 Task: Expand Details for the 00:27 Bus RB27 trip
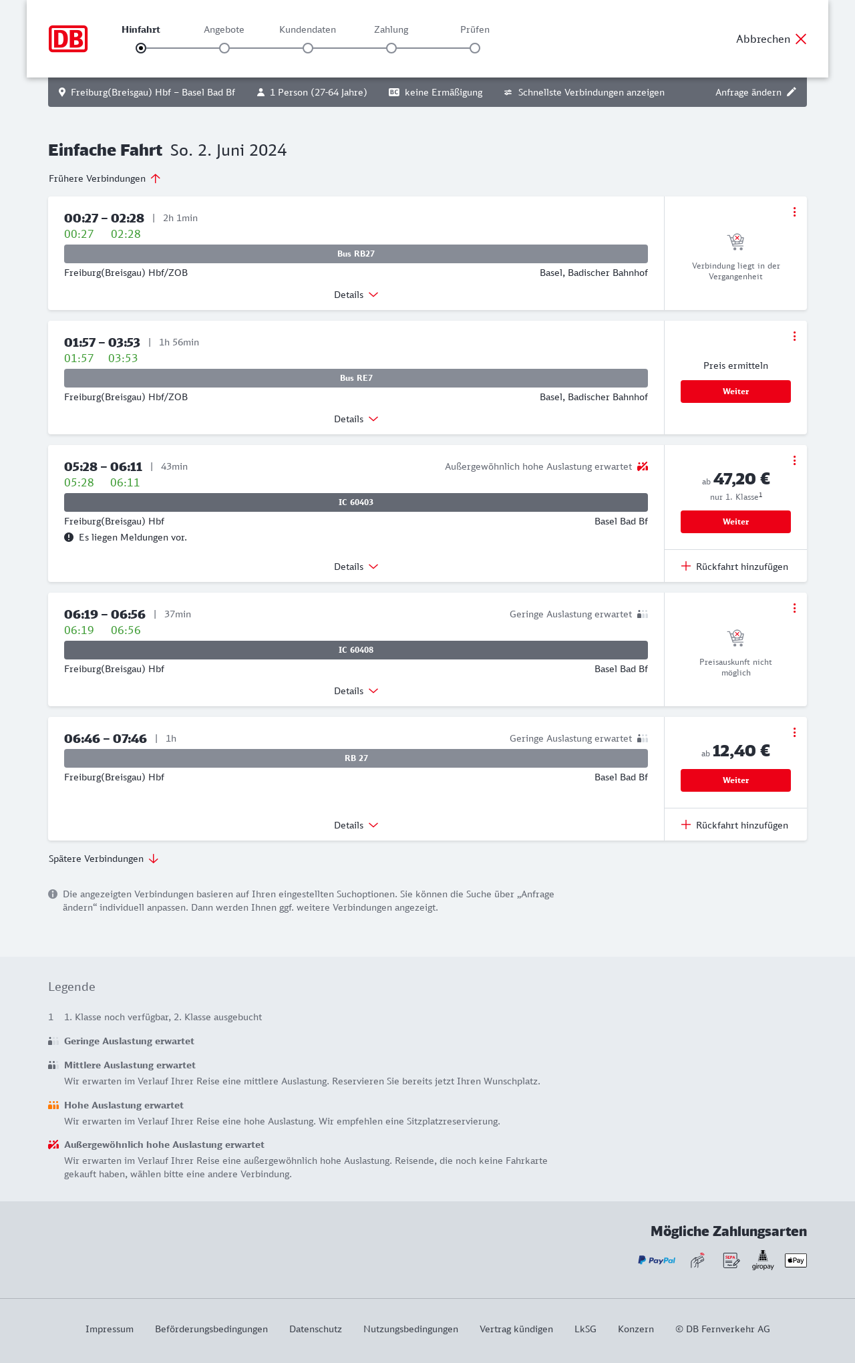[356, 295]
